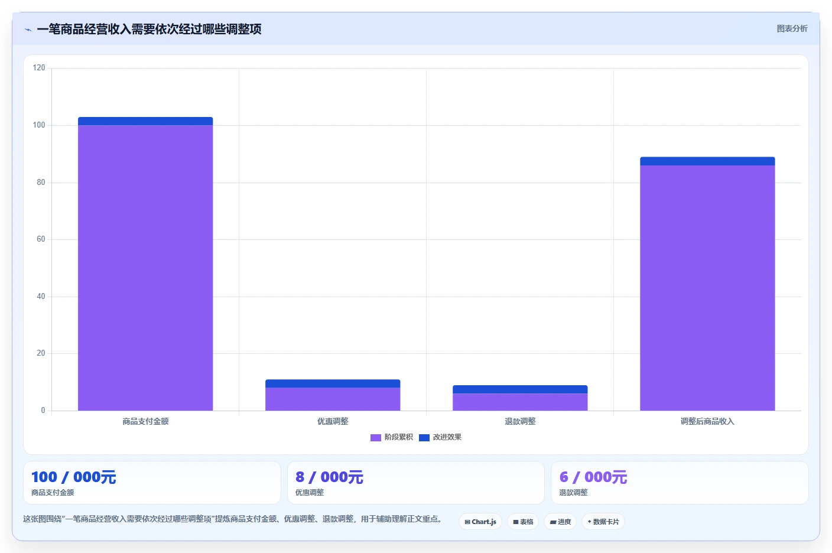Click the purple 调整后商品收入 bar
The image size is (832, 553).
coord(707,288)
